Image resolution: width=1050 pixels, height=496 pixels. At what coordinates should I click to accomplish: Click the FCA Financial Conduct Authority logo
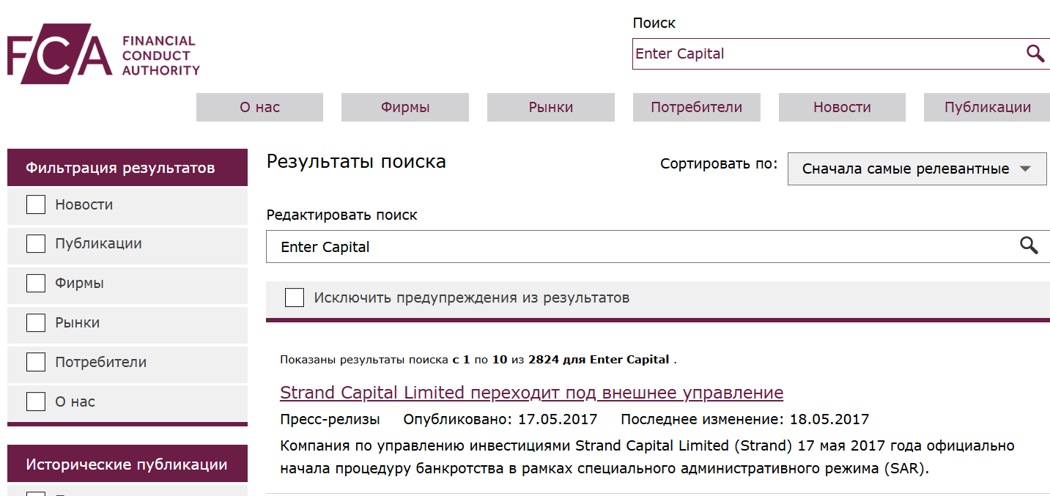pyautogui.click(x=103, y=53)
